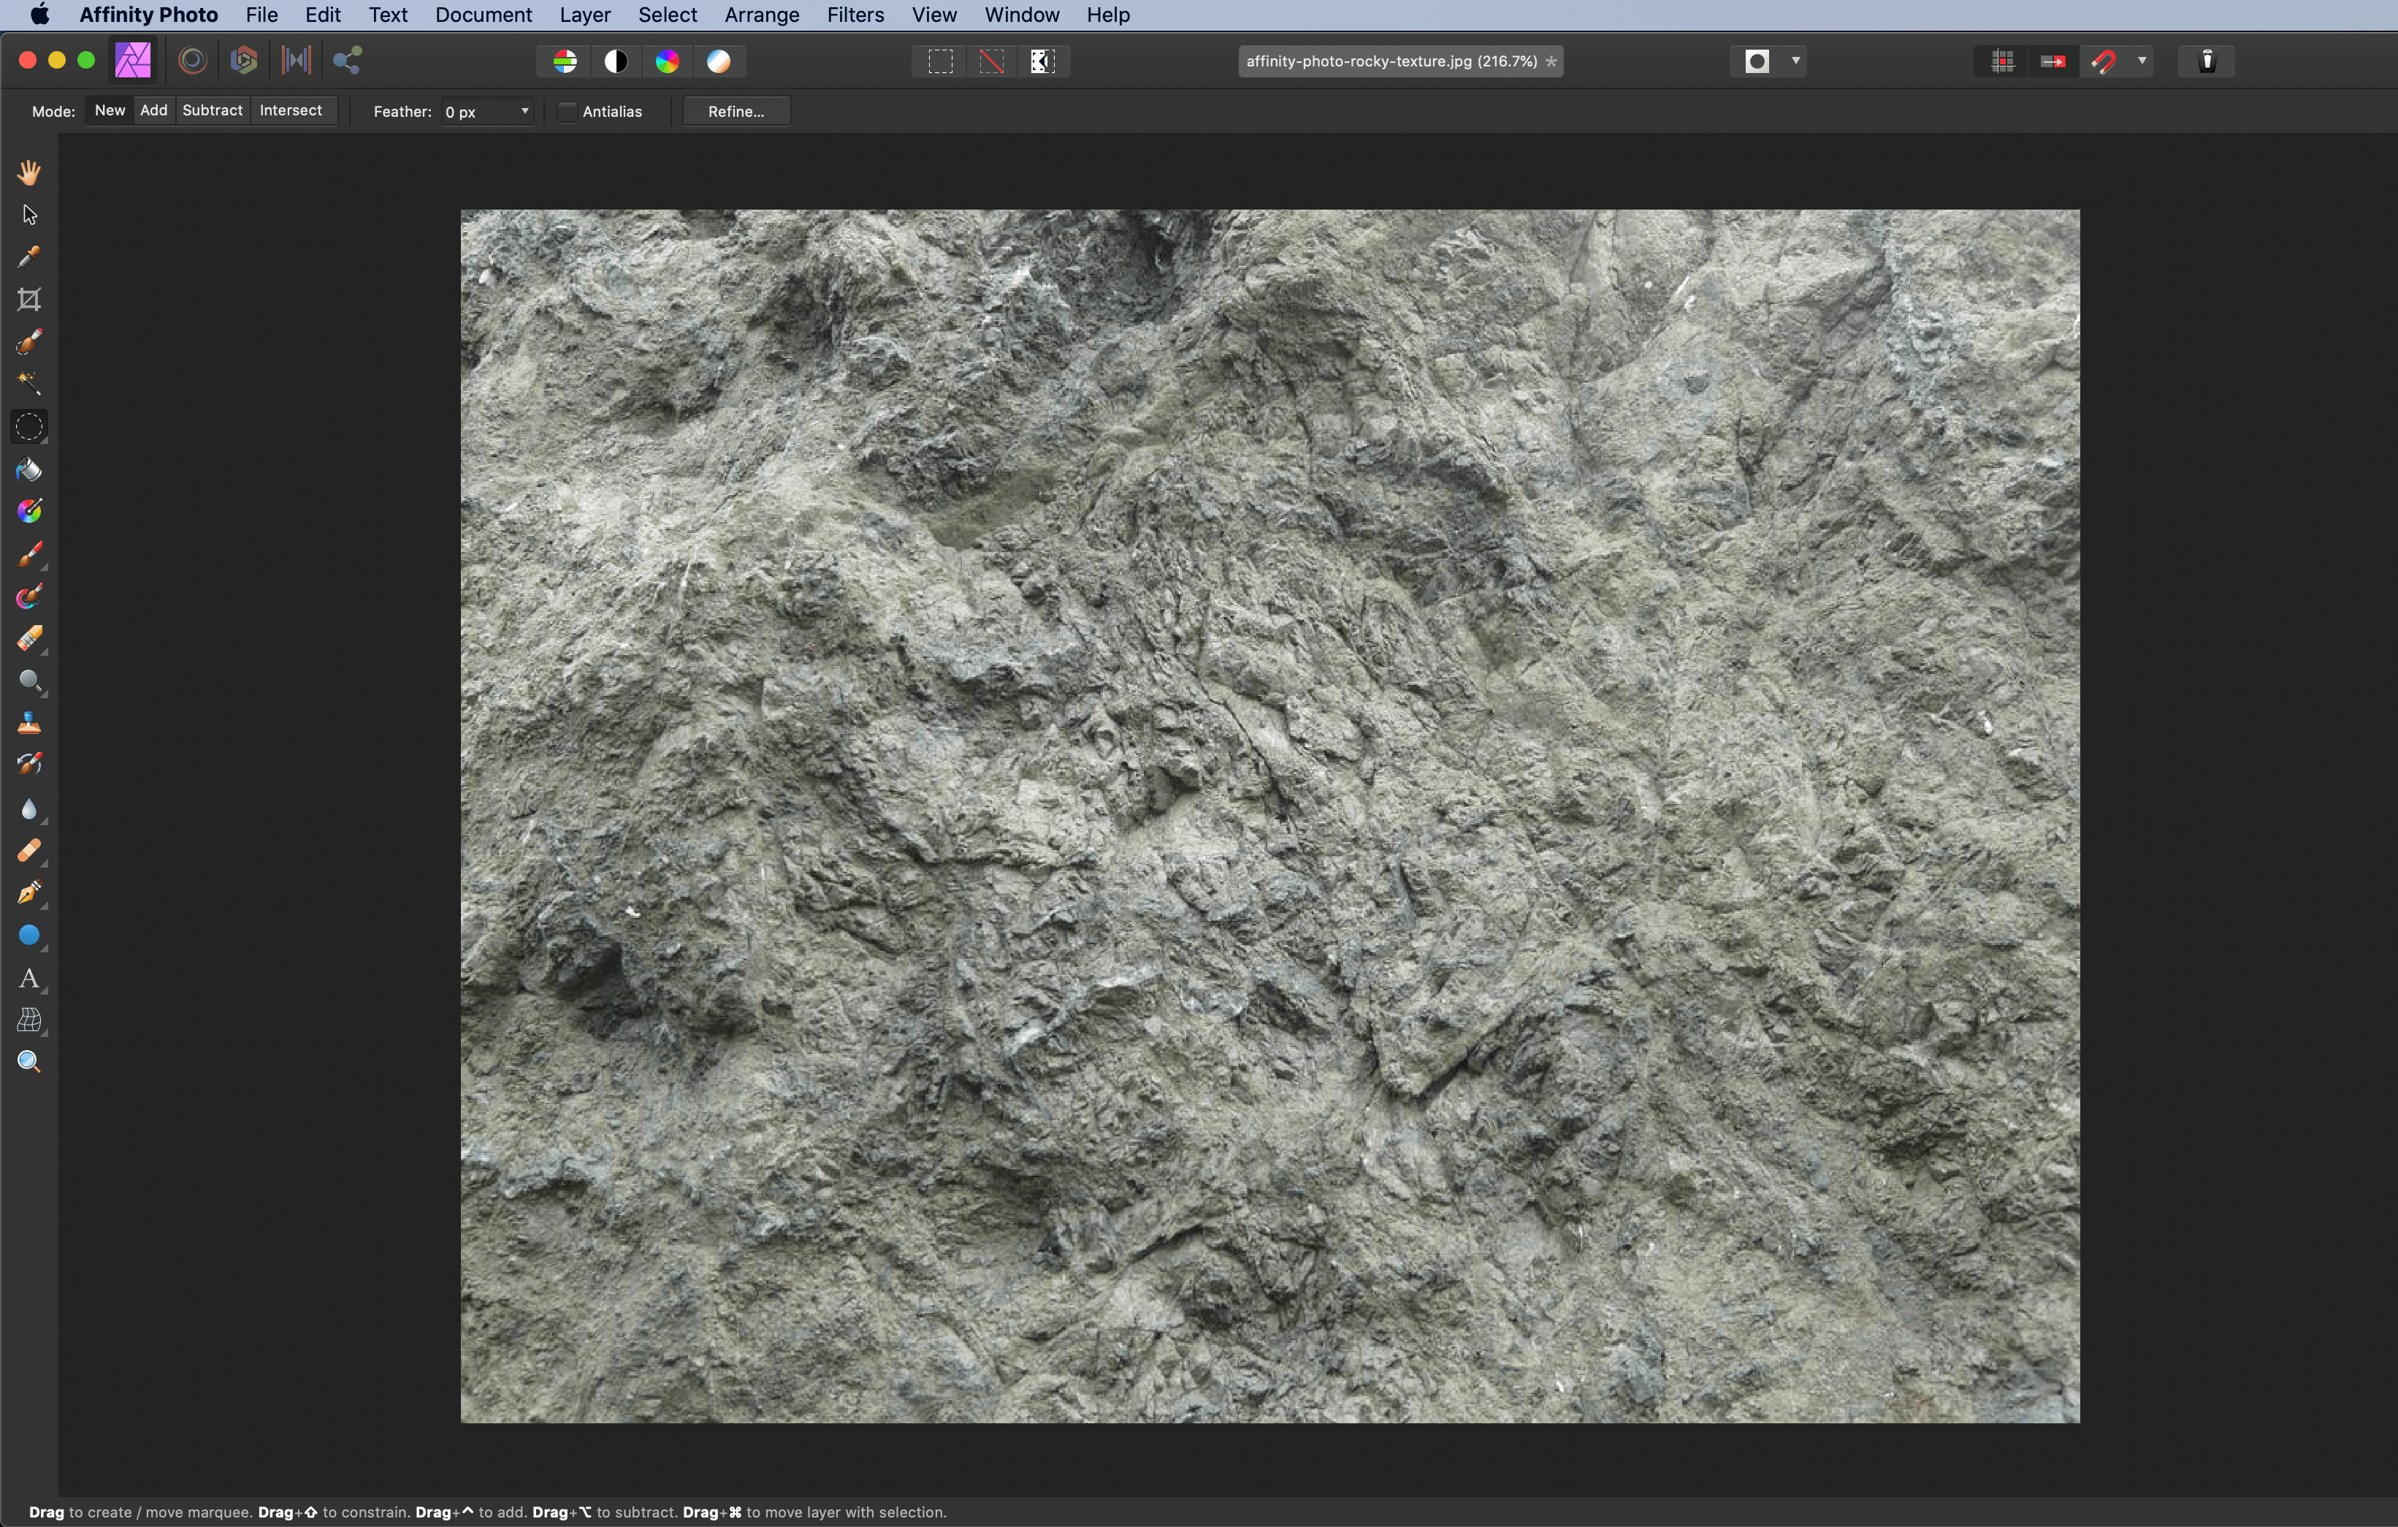This screenshot has height=1527, width=2398.
Task: Toggle snapping with the magnet icon
Action: coord(2104,62)
